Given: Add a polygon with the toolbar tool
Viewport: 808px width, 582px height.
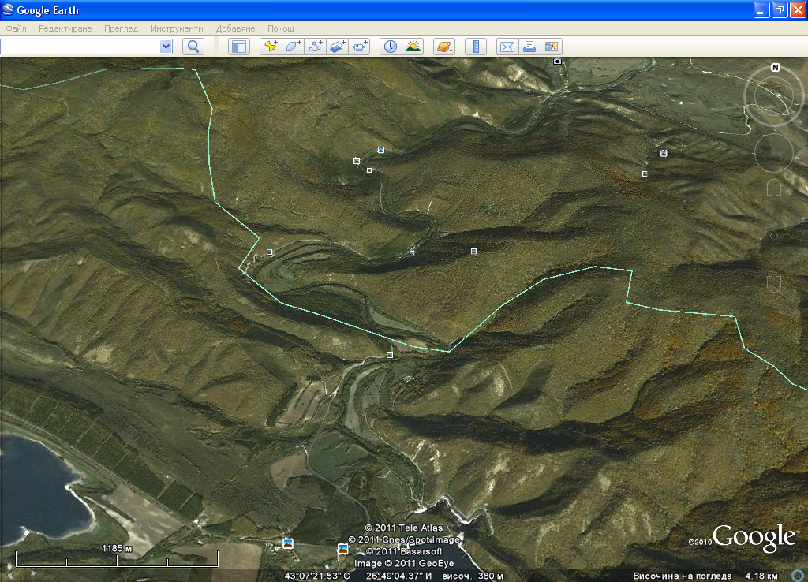Looking at the screenshot, I should [x=294, y=47].
